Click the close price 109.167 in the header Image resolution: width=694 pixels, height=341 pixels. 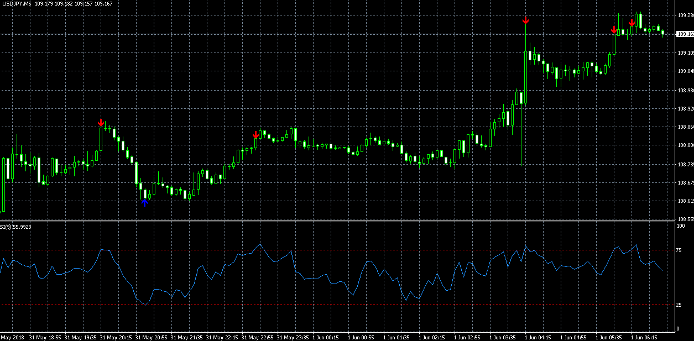pos(103,4)
